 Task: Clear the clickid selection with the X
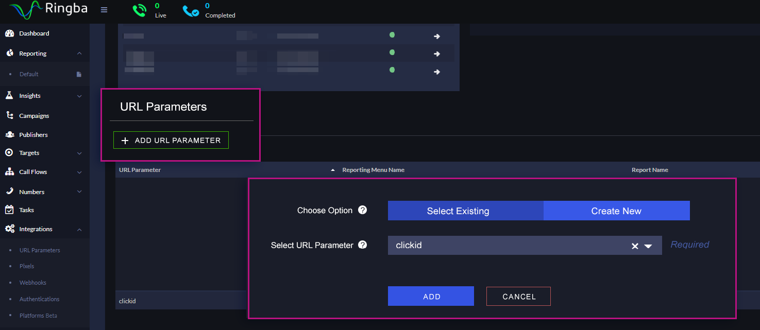pos(635,246)
